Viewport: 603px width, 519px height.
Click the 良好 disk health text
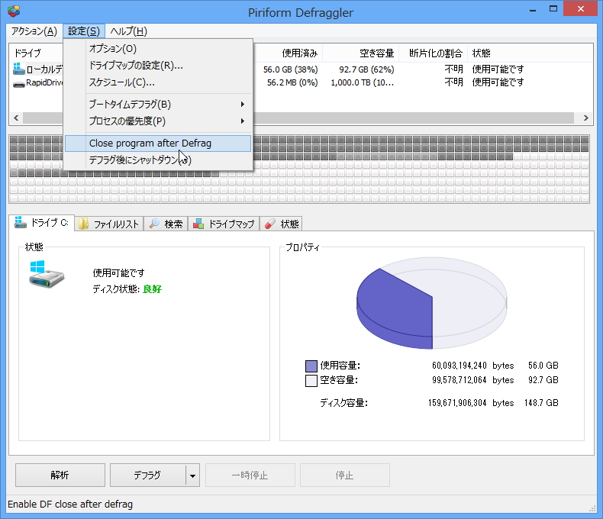pyautogui.click(x=153, y=289)
